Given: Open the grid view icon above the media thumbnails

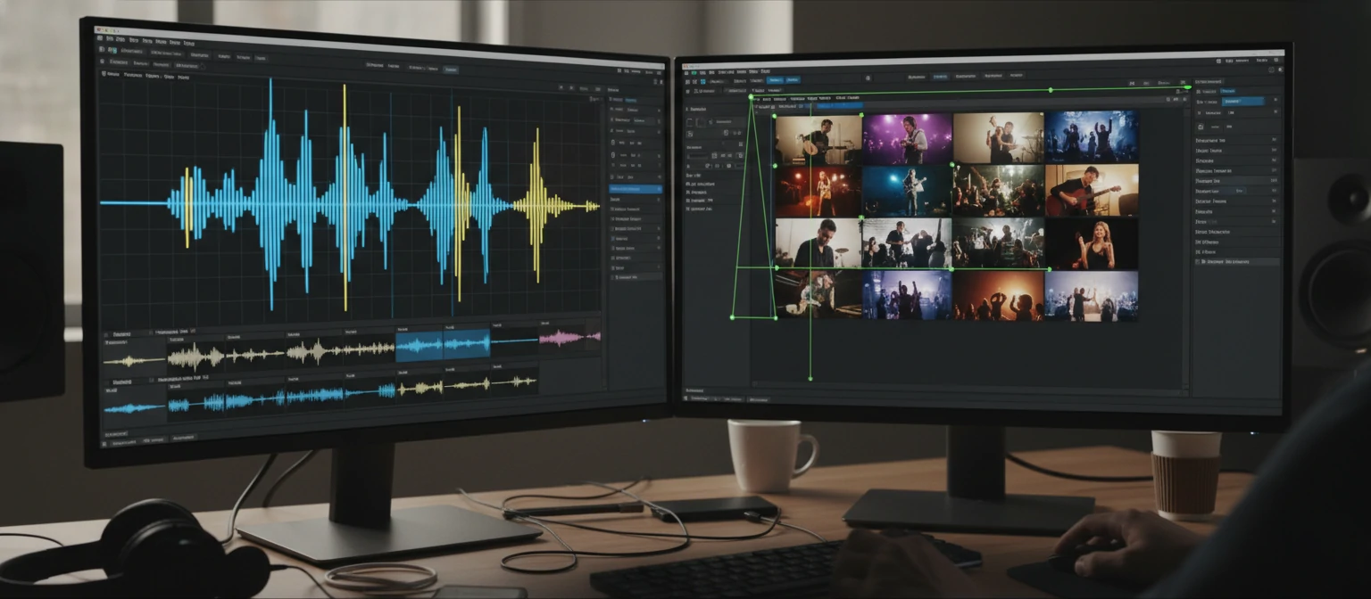Looking at the screenshot, I should point(703,81).
